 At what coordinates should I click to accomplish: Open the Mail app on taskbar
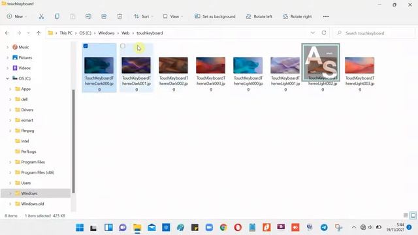coord(152,228)
